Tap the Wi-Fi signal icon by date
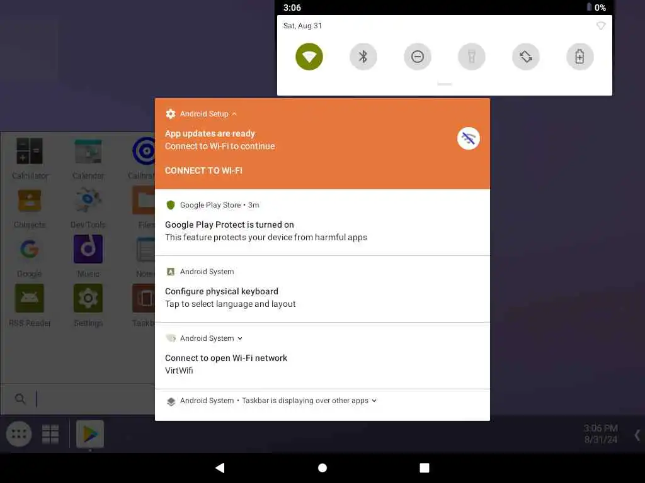Screen dimensions: 645x483 (x=600, y=26)
